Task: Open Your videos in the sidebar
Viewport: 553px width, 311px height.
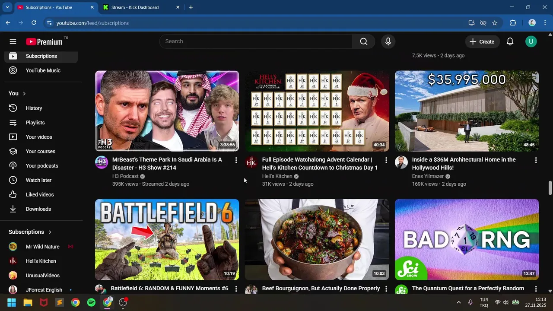Action: [41, 137]
